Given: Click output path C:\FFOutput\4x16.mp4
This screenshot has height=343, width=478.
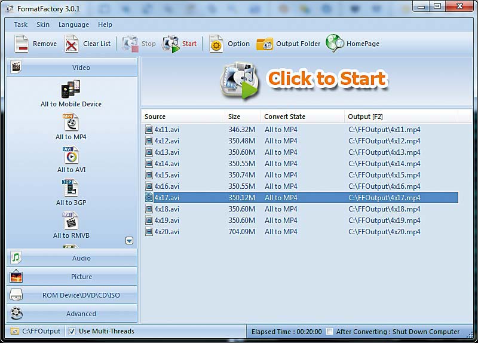Looking at the screenshot, I should click(x=384, y=186).
